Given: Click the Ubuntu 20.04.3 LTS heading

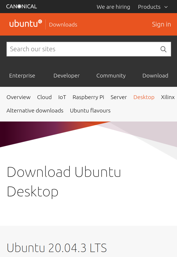Looking at the screenshot, I should (x=57, y=248).
